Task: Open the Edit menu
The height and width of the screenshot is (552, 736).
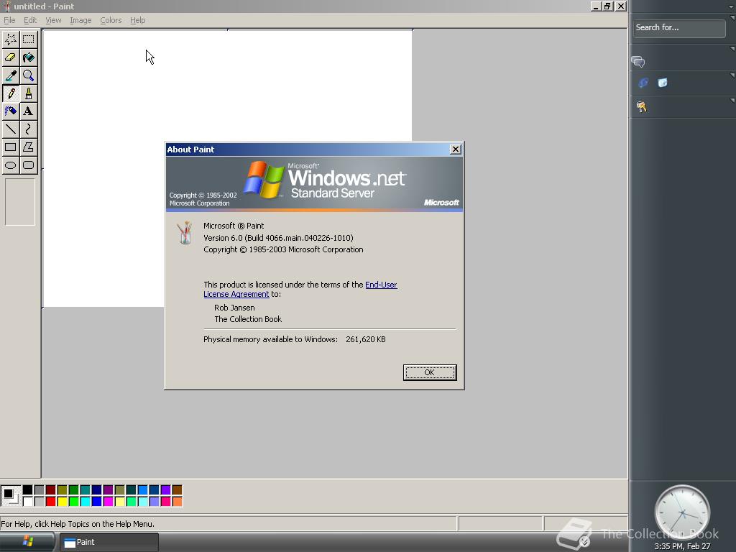Action: click(30, 20)
